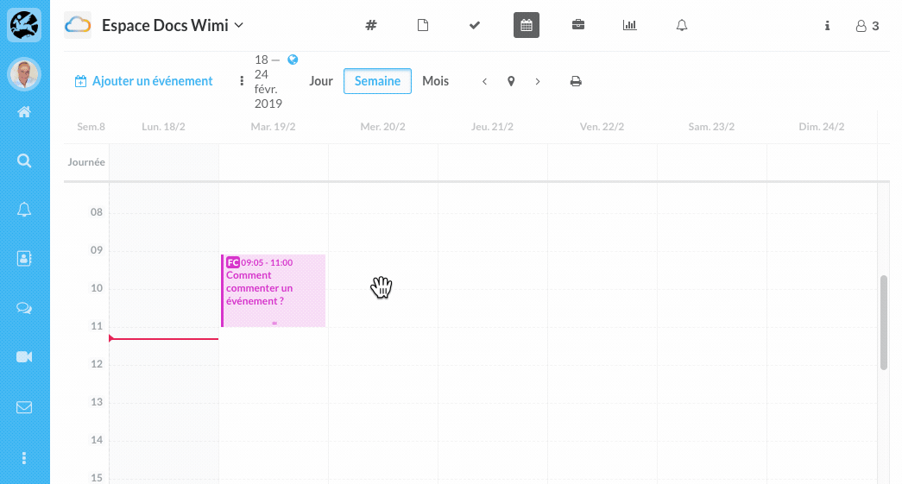902x484 pixels.
Task: Click Ajouter un événement
Action: (143, 81)
